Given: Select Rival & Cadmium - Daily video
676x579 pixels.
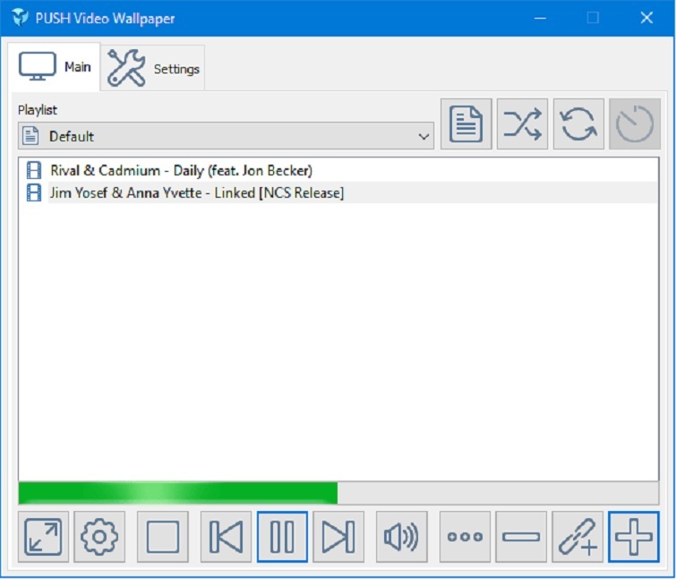Looking at the screenshot, I should pos(181,170).
